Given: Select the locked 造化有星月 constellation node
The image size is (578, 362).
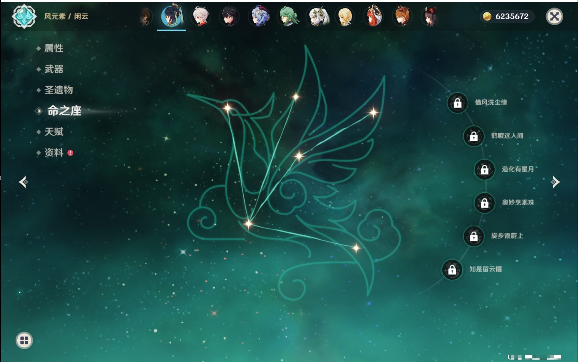Looking at the screenshot, I should (484, 170).
